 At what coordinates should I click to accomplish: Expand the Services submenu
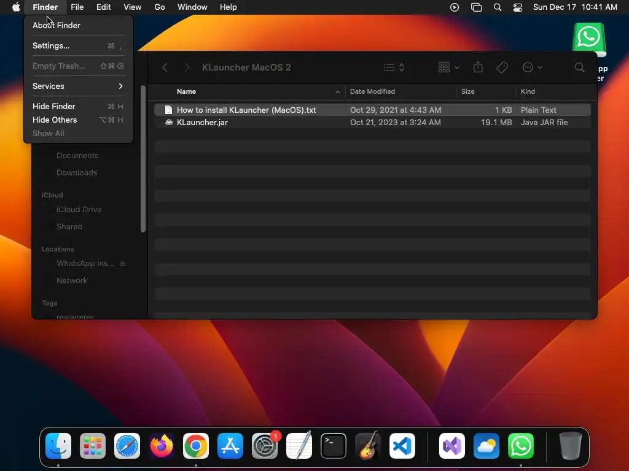(78, 86)
